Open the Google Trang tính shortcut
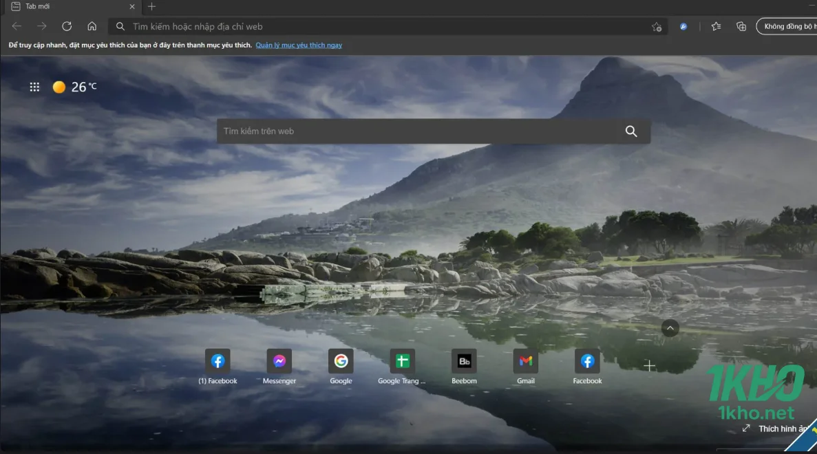 pyautogui.click(x=402, y=362)
